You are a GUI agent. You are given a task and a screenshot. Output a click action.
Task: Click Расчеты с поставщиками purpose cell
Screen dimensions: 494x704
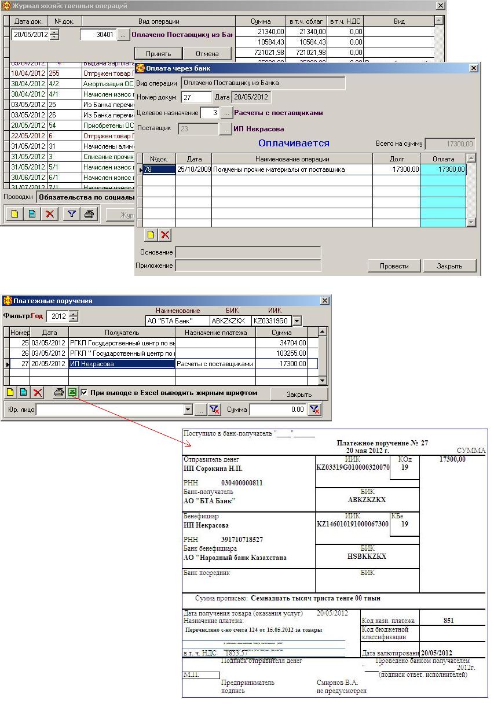215,364
